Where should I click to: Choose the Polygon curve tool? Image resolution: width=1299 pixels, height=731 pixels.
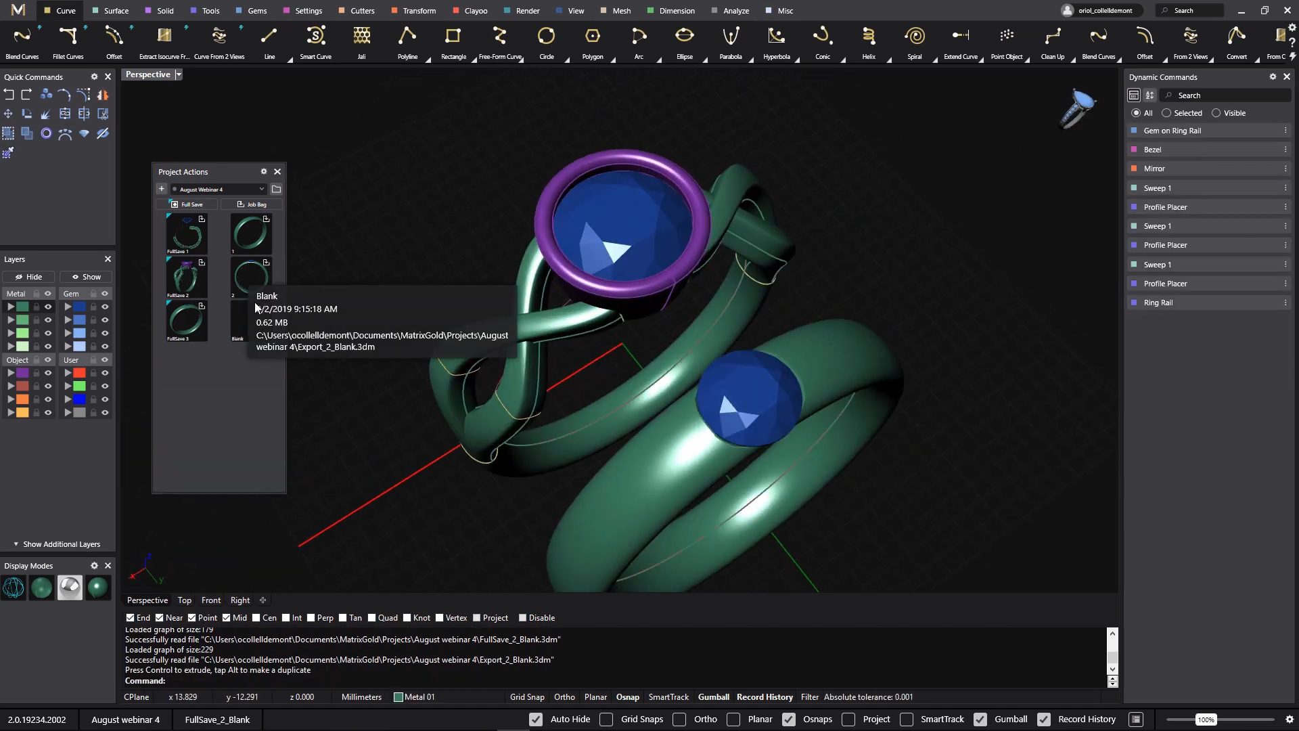click(x=592, y=36)
